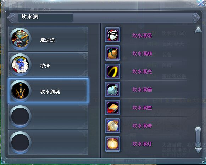
Task: Click the 坎水洞 dungeon title field
Action: (45, 18)
